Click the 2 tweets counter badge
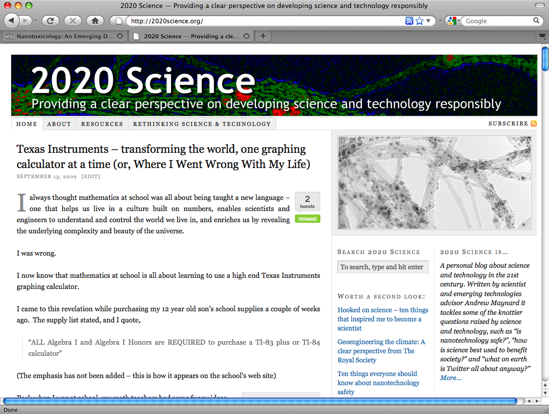Viewport: 549px width, 414px height. tap(308, 202)
